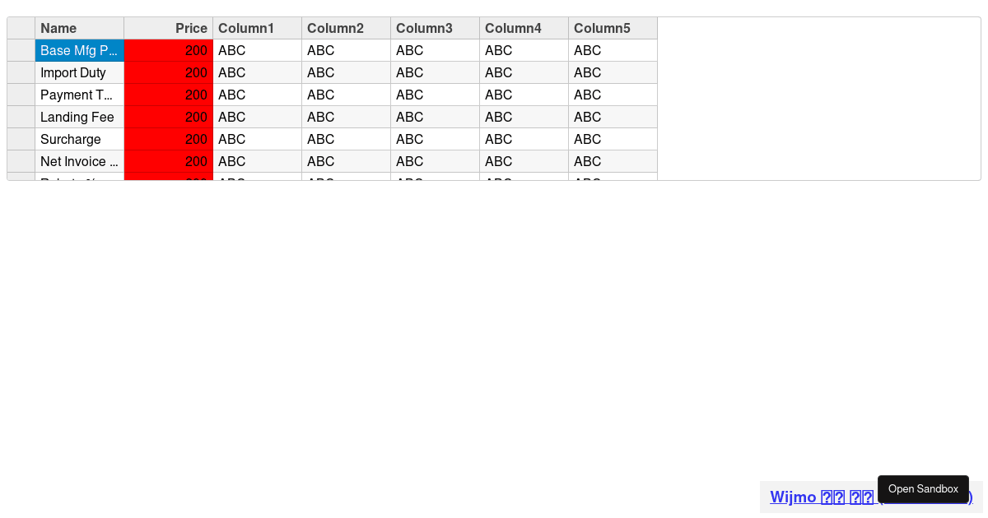Click the red Price cell for Import Duty

point(168,72)
